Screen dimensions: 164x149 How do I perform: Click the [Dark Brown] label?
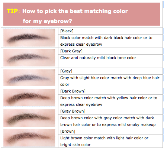click(73, 91)
